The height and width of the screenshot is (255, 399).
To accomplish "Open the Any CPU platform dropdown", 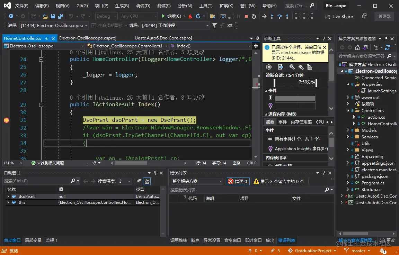I will pos(138,16).
